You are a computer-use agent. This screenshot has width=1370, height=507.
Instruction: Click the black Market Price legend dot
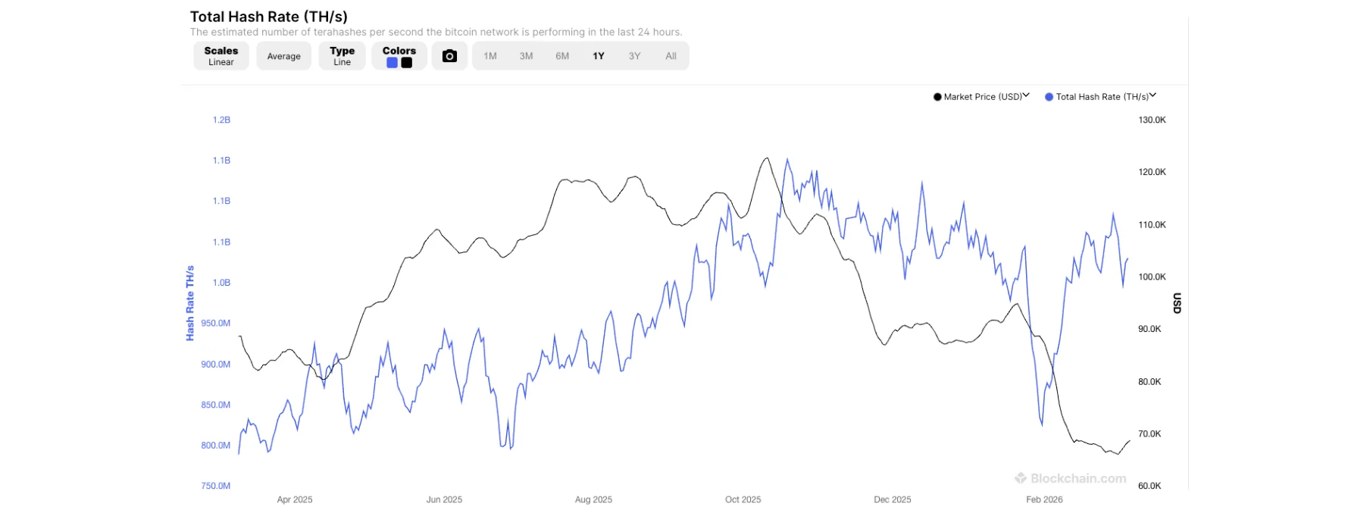(x=937, y=97)
